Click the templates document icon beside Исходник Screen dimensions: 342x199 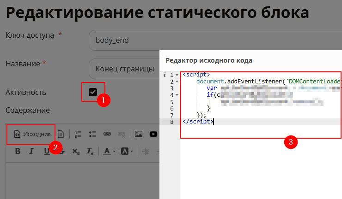click(61, 134)
